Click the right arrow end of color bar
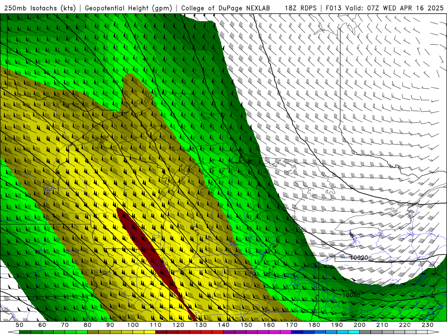This screenshot has height=335, width=447. point(434,332)
